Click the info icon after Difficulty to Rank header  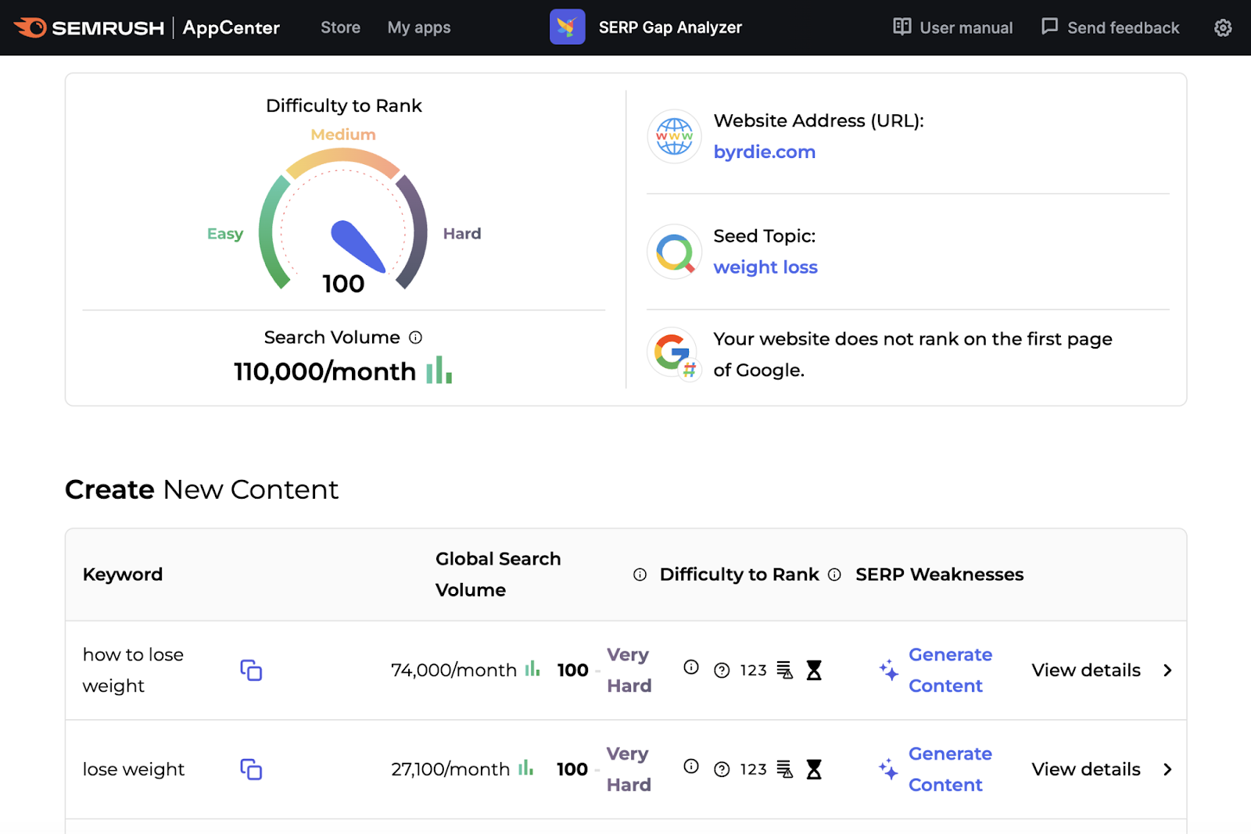pos(834,574)
